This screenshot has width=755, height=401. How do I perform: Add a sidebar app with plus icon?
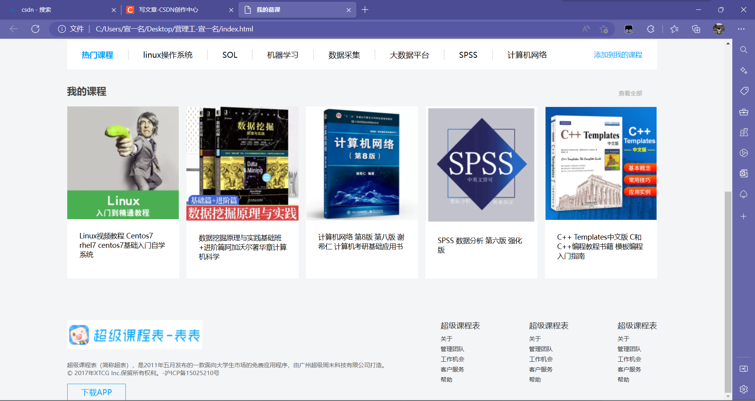point(744,216)
